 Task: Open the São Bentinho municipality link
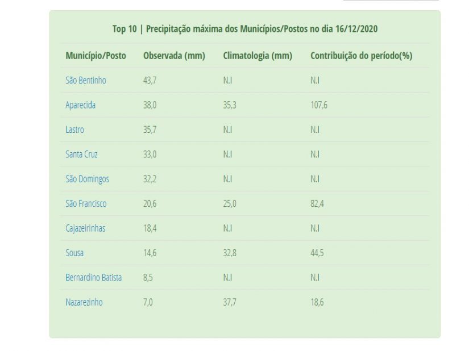pyautogui.click(x=86, y=81)
